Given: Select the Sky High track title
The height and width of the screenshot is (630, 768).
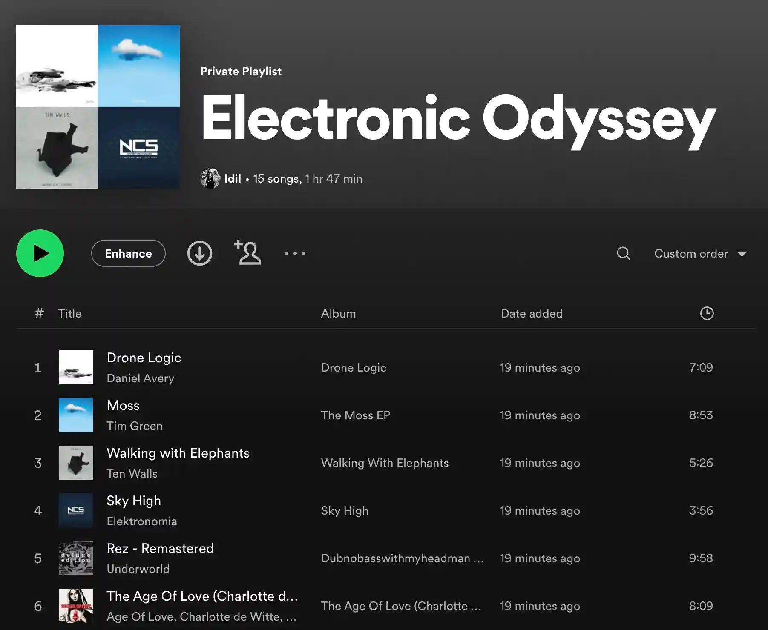Looking at the screenshot, I should tap(134, 501).
